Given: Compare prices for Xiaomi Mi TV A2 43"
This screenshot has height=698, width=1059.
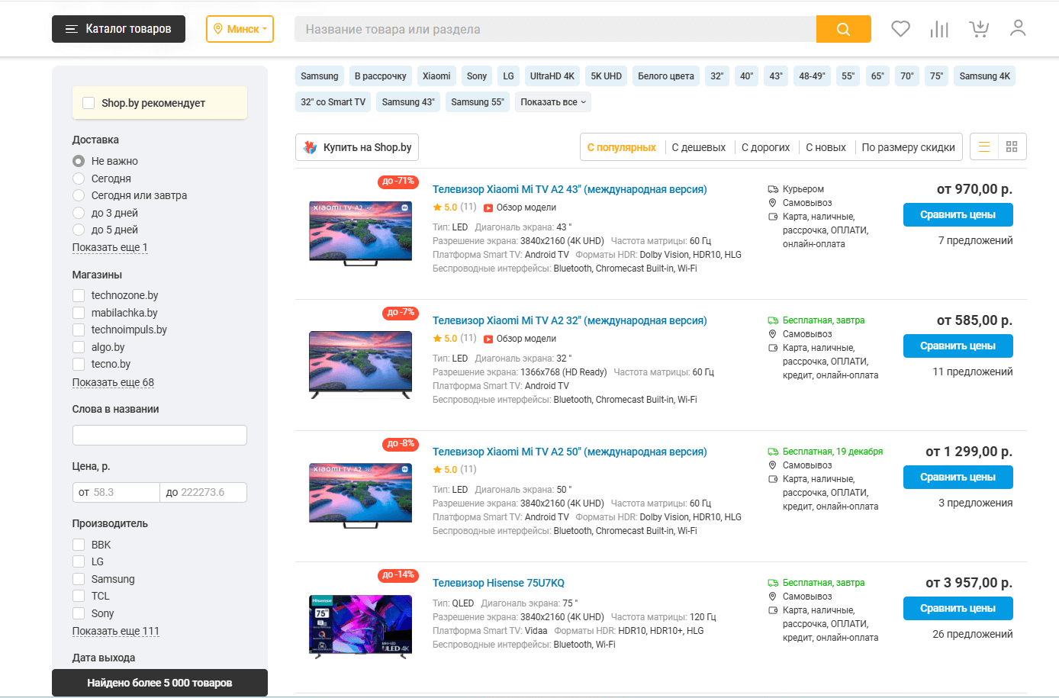Looking at the screenshot, I should pyautogui.click(x=958, y=214).
